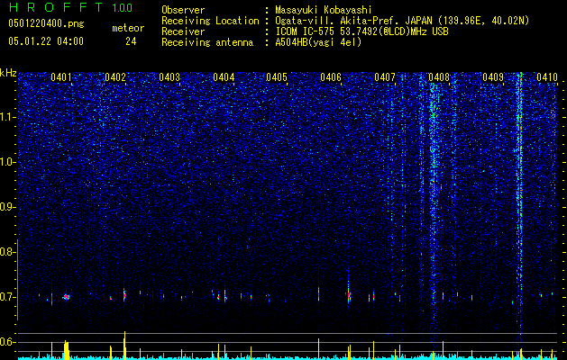
Task: Click the thick yellow intensity bar after 0401
Action: [x=66, y=349]
